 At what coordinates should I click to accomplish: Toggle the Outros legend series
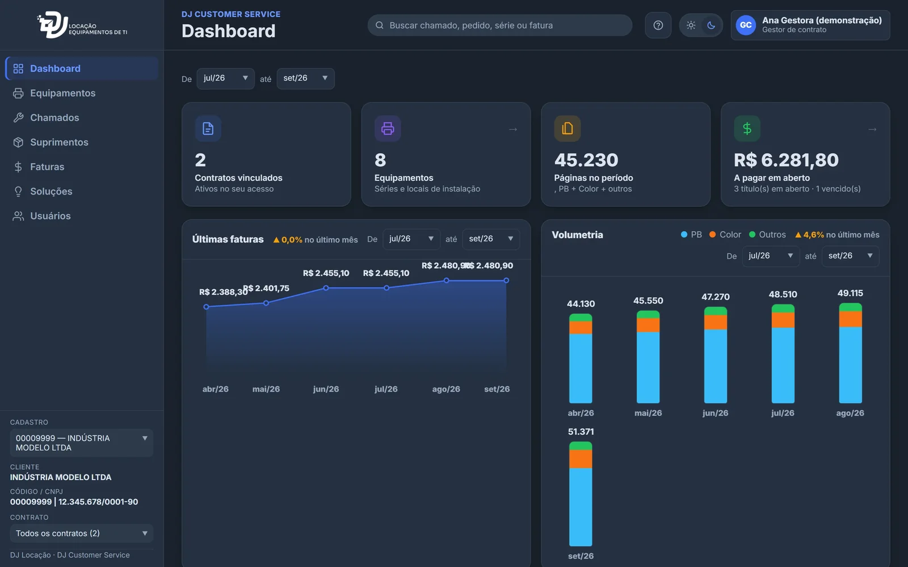(767, 235)
